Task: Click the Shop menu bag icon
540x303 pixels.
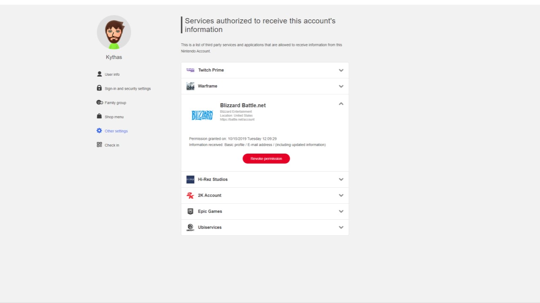Action: click(x=99, y=116)
